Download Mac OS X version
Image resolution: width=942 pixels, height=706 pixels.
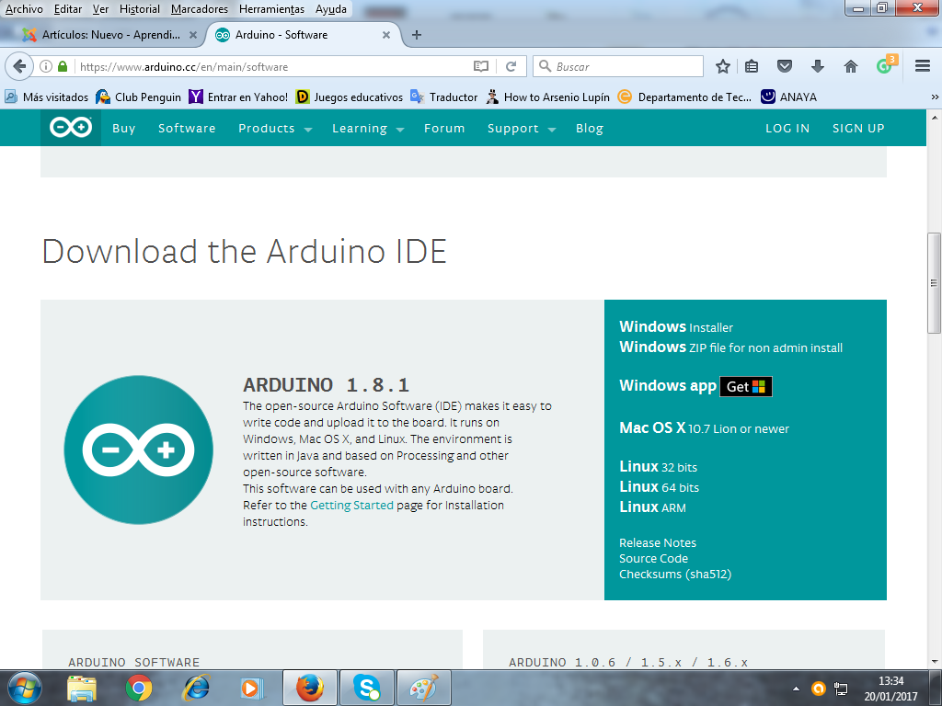(704, 428)
